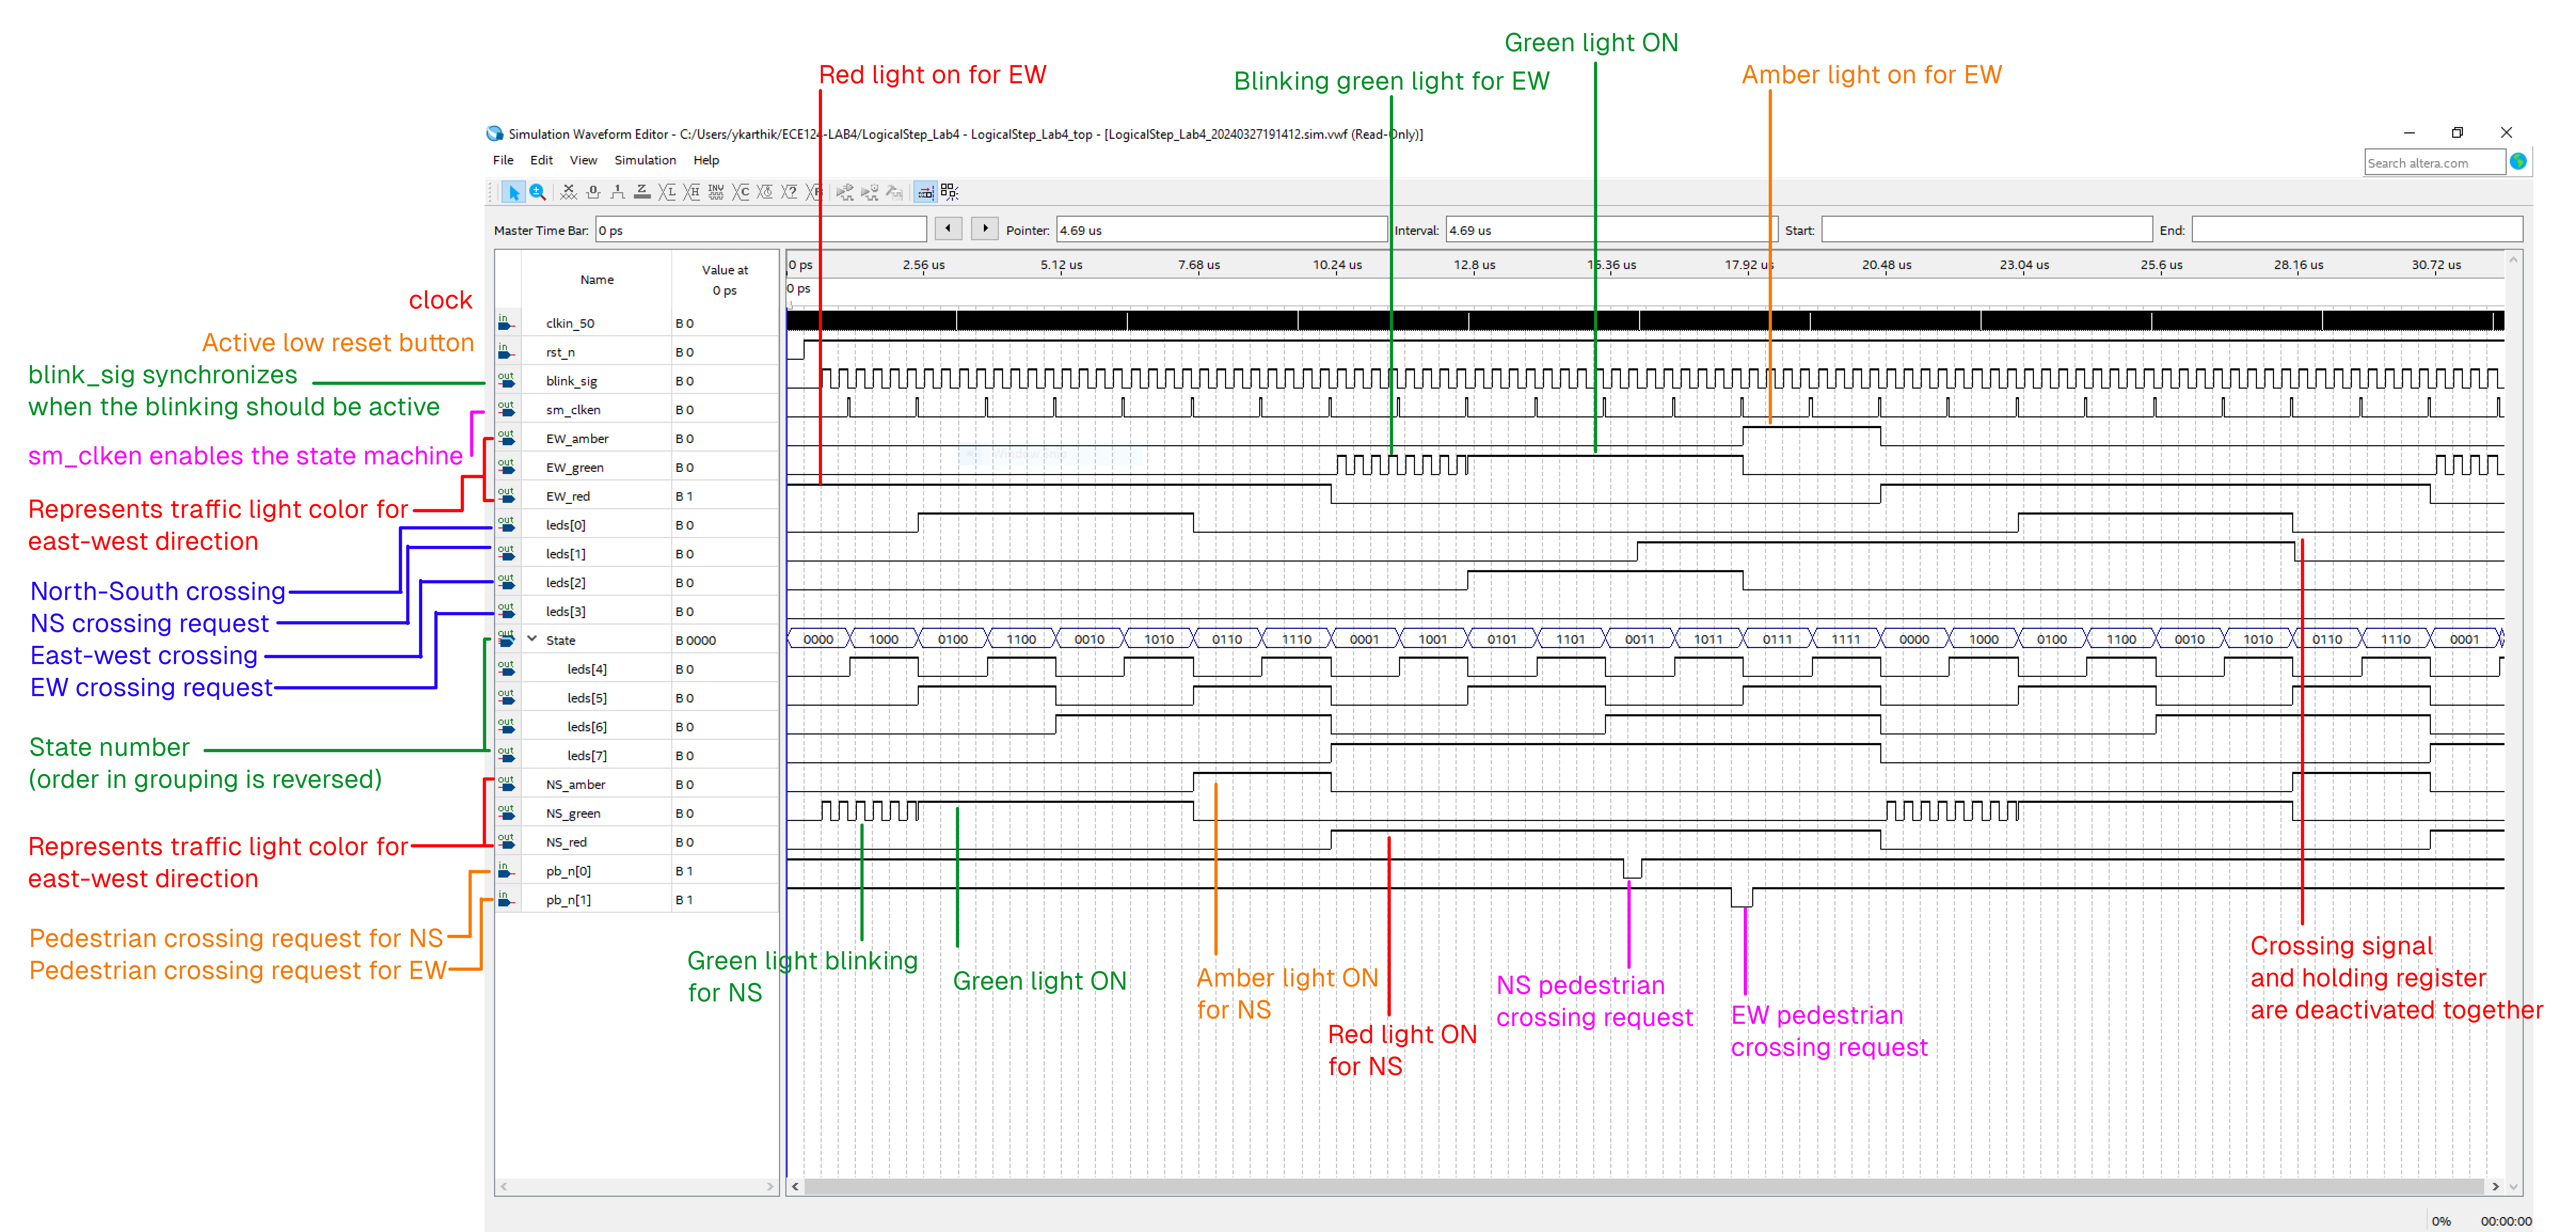Apply Forcing Low (0) toolbar icon
2576x1232 pixels.
click(593, 192)
